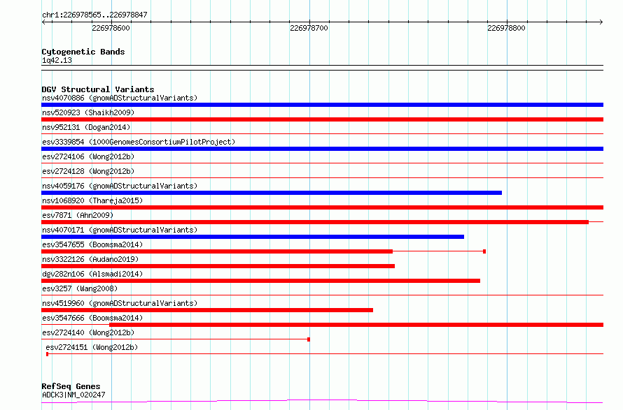This screenshot has width=623, height=410.
Task: Open esv3547655 (Boomsma2014) label
Action: point(92,244)
